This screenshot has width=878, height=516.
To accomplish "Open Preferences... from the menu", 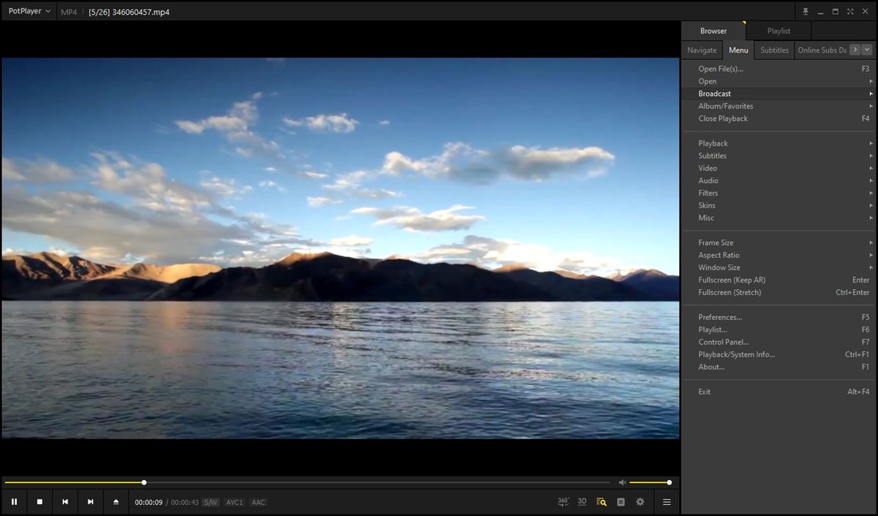I will 778,318.
